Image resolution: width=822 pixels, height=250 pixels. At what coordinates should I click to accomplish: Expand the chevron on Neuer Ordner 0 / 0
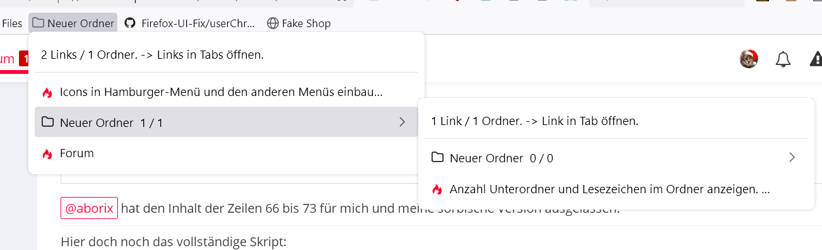point(792,157)
